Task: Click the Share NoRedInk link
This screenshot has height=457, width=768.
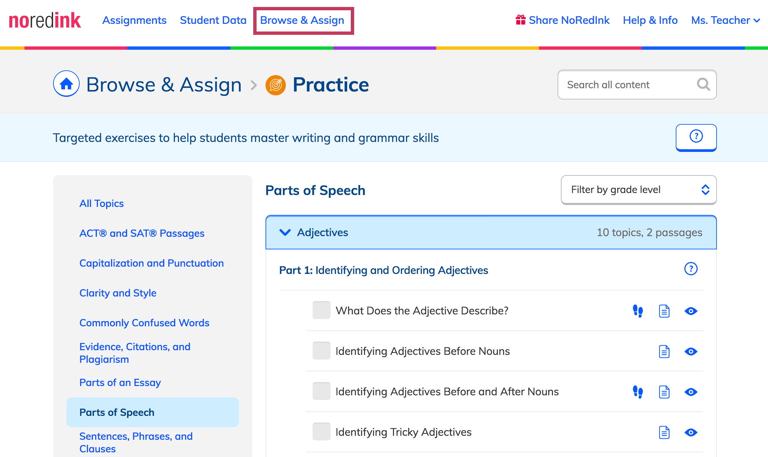Action: 569,20
